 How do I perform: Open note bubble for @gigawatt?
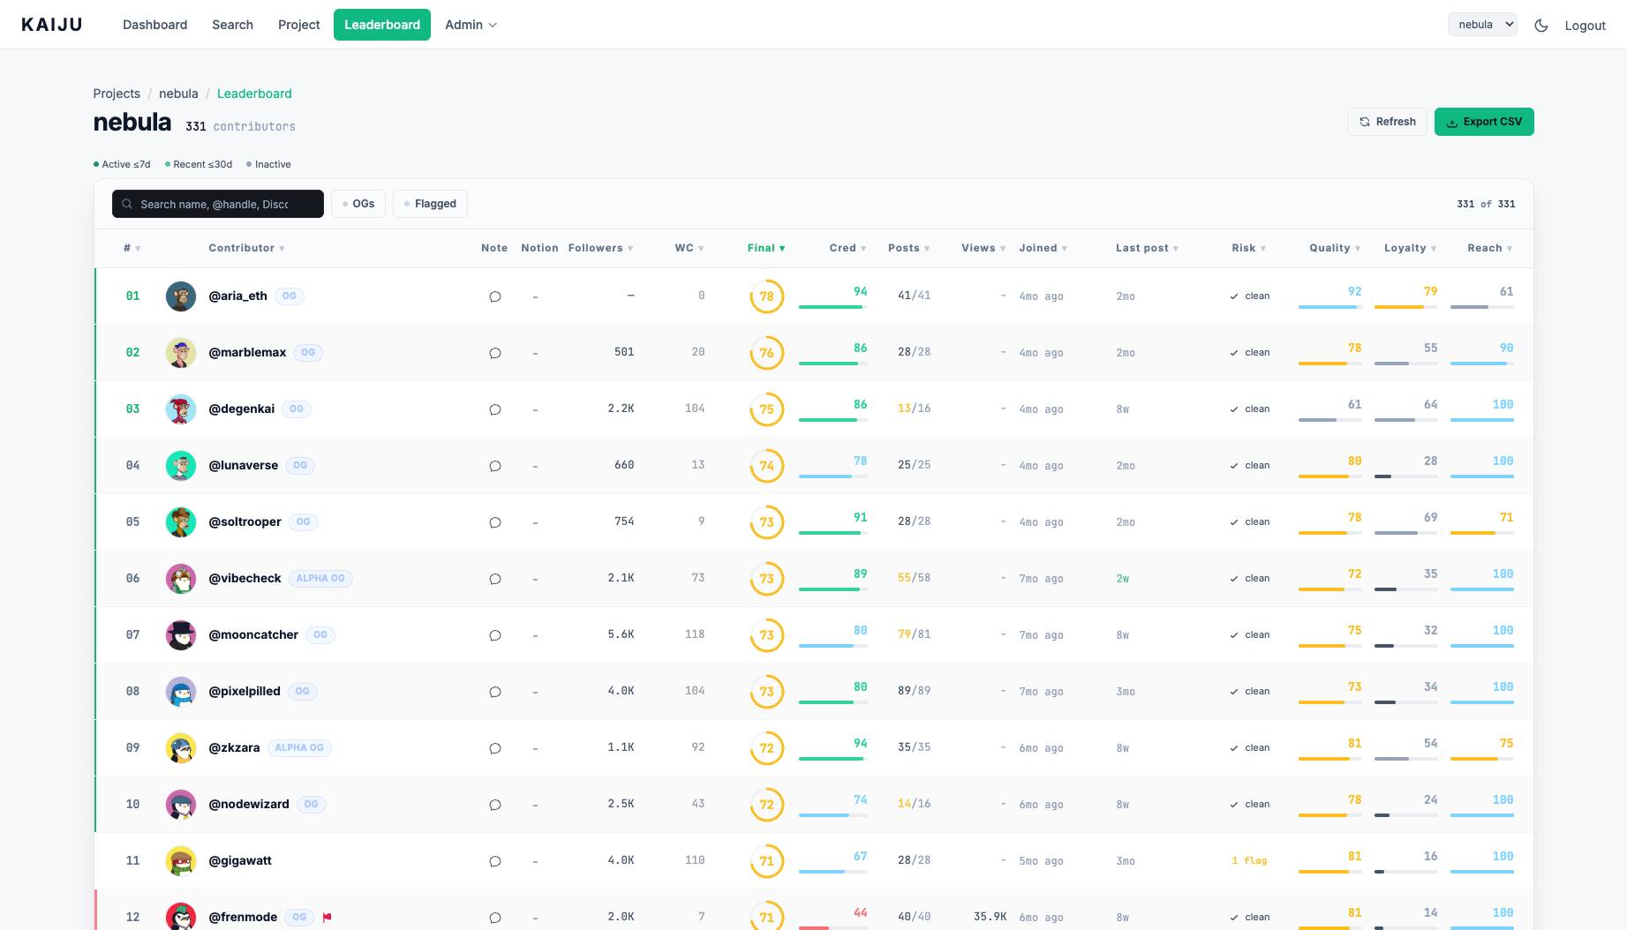coord(495,861)
